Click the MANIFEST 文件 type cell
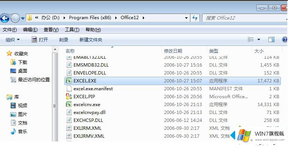288x146 pixels. click(226, 89)
